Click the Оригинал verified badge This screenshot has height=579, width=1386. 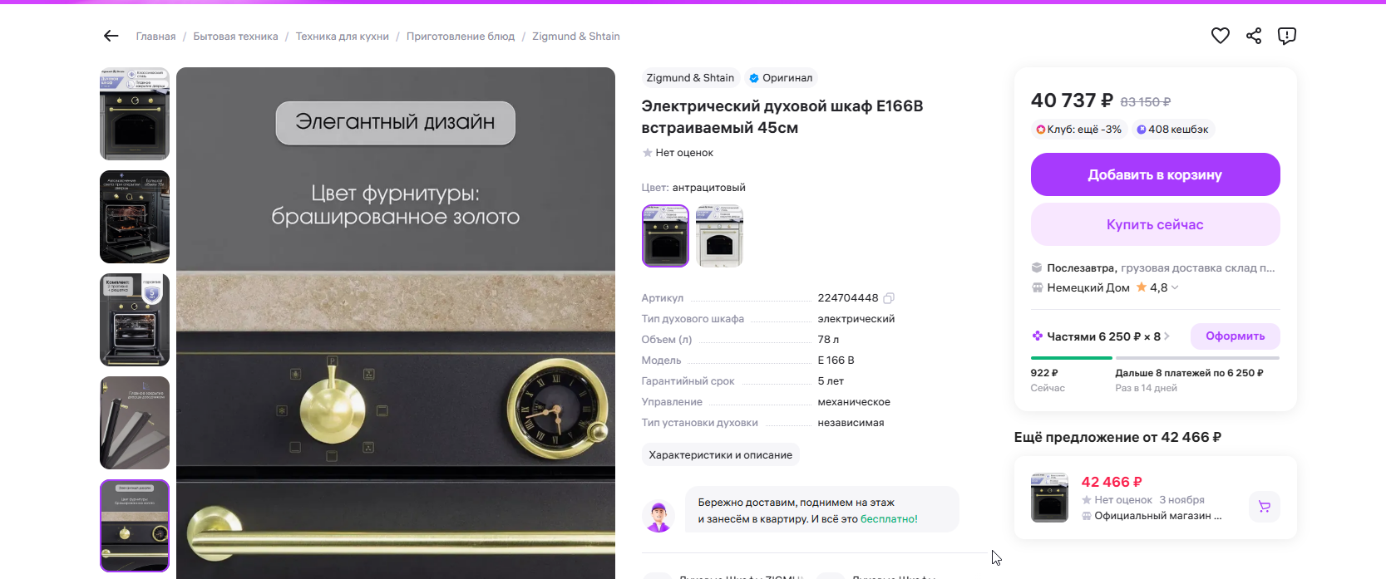781,78
